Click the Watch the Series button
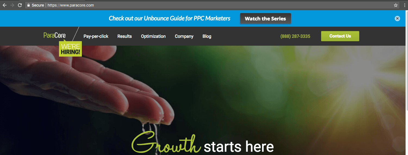Image resolution: width=408 pixels, height=155 pixels. tap(265, 18)
